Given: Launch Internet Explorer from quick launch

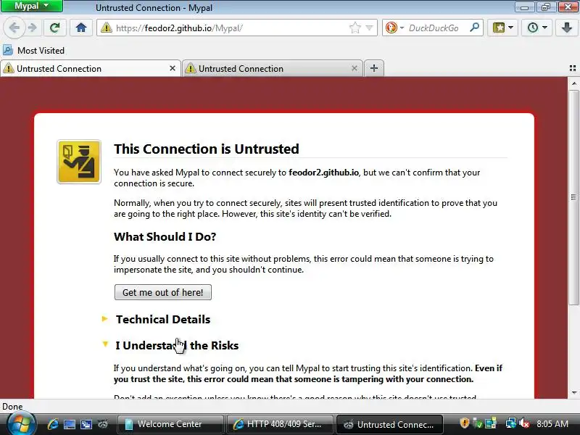Looking at the screenshot, I should pyautogui.click(x=52, y=424).
